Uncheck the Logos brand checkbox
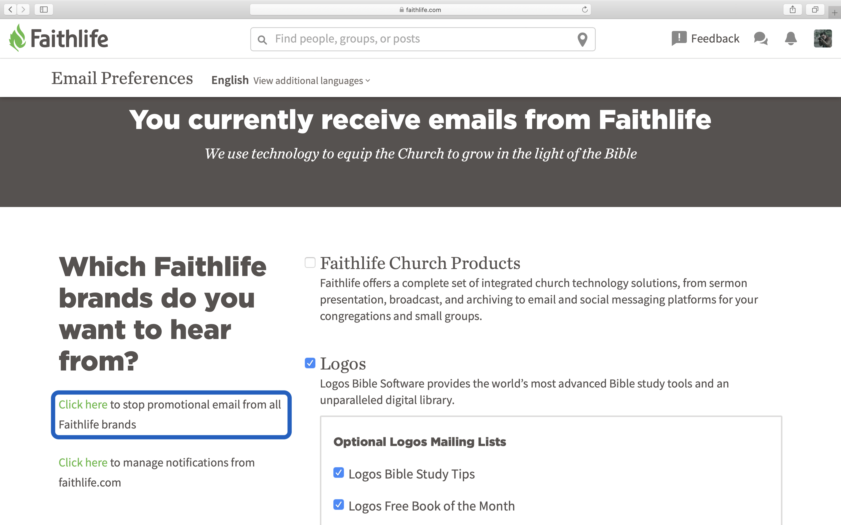841x525 pixels. tap(310, 363)
